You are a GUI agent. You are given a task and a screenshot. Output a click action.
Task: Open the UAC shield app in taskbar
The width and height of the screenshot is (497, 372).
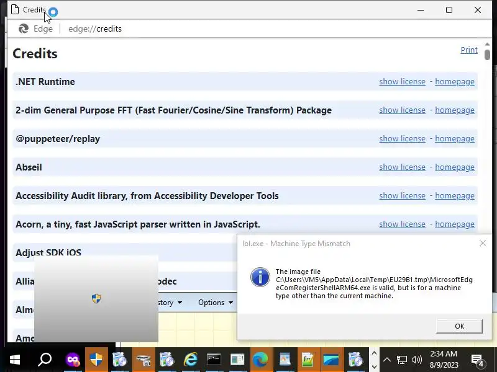coord(96,360)
